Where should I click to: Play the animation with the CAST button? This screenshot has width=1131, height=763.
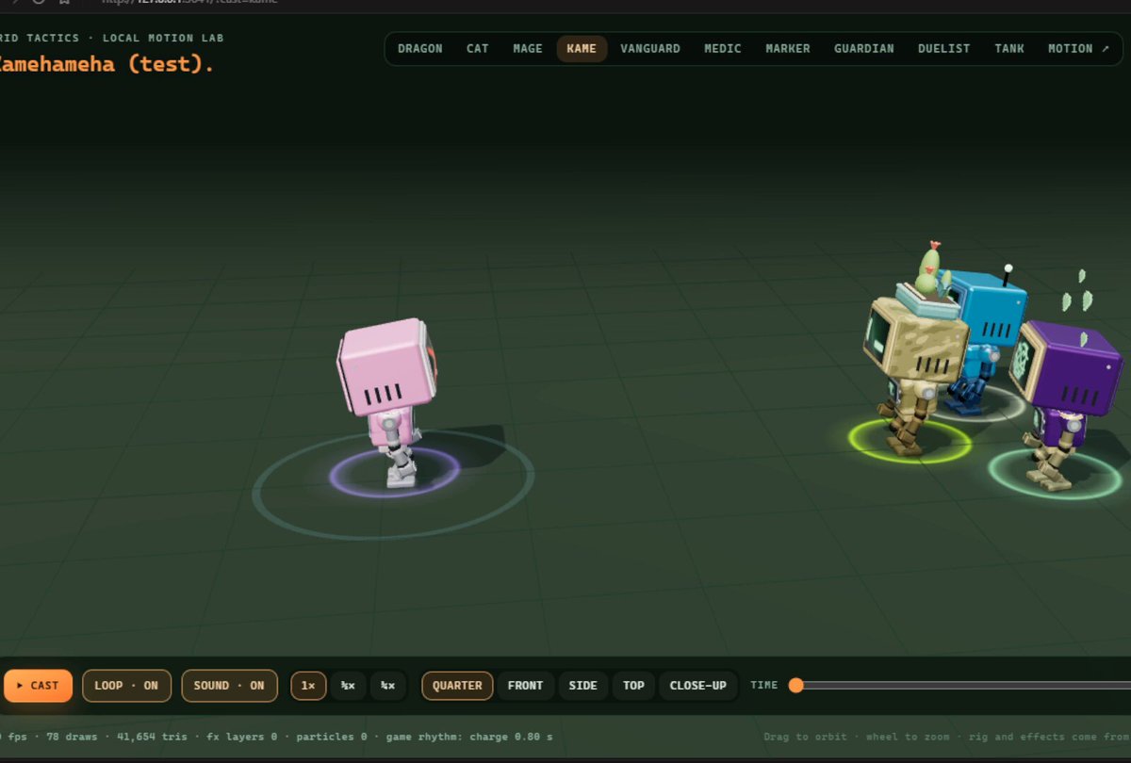pyautogui.click(x=38, y=686)
